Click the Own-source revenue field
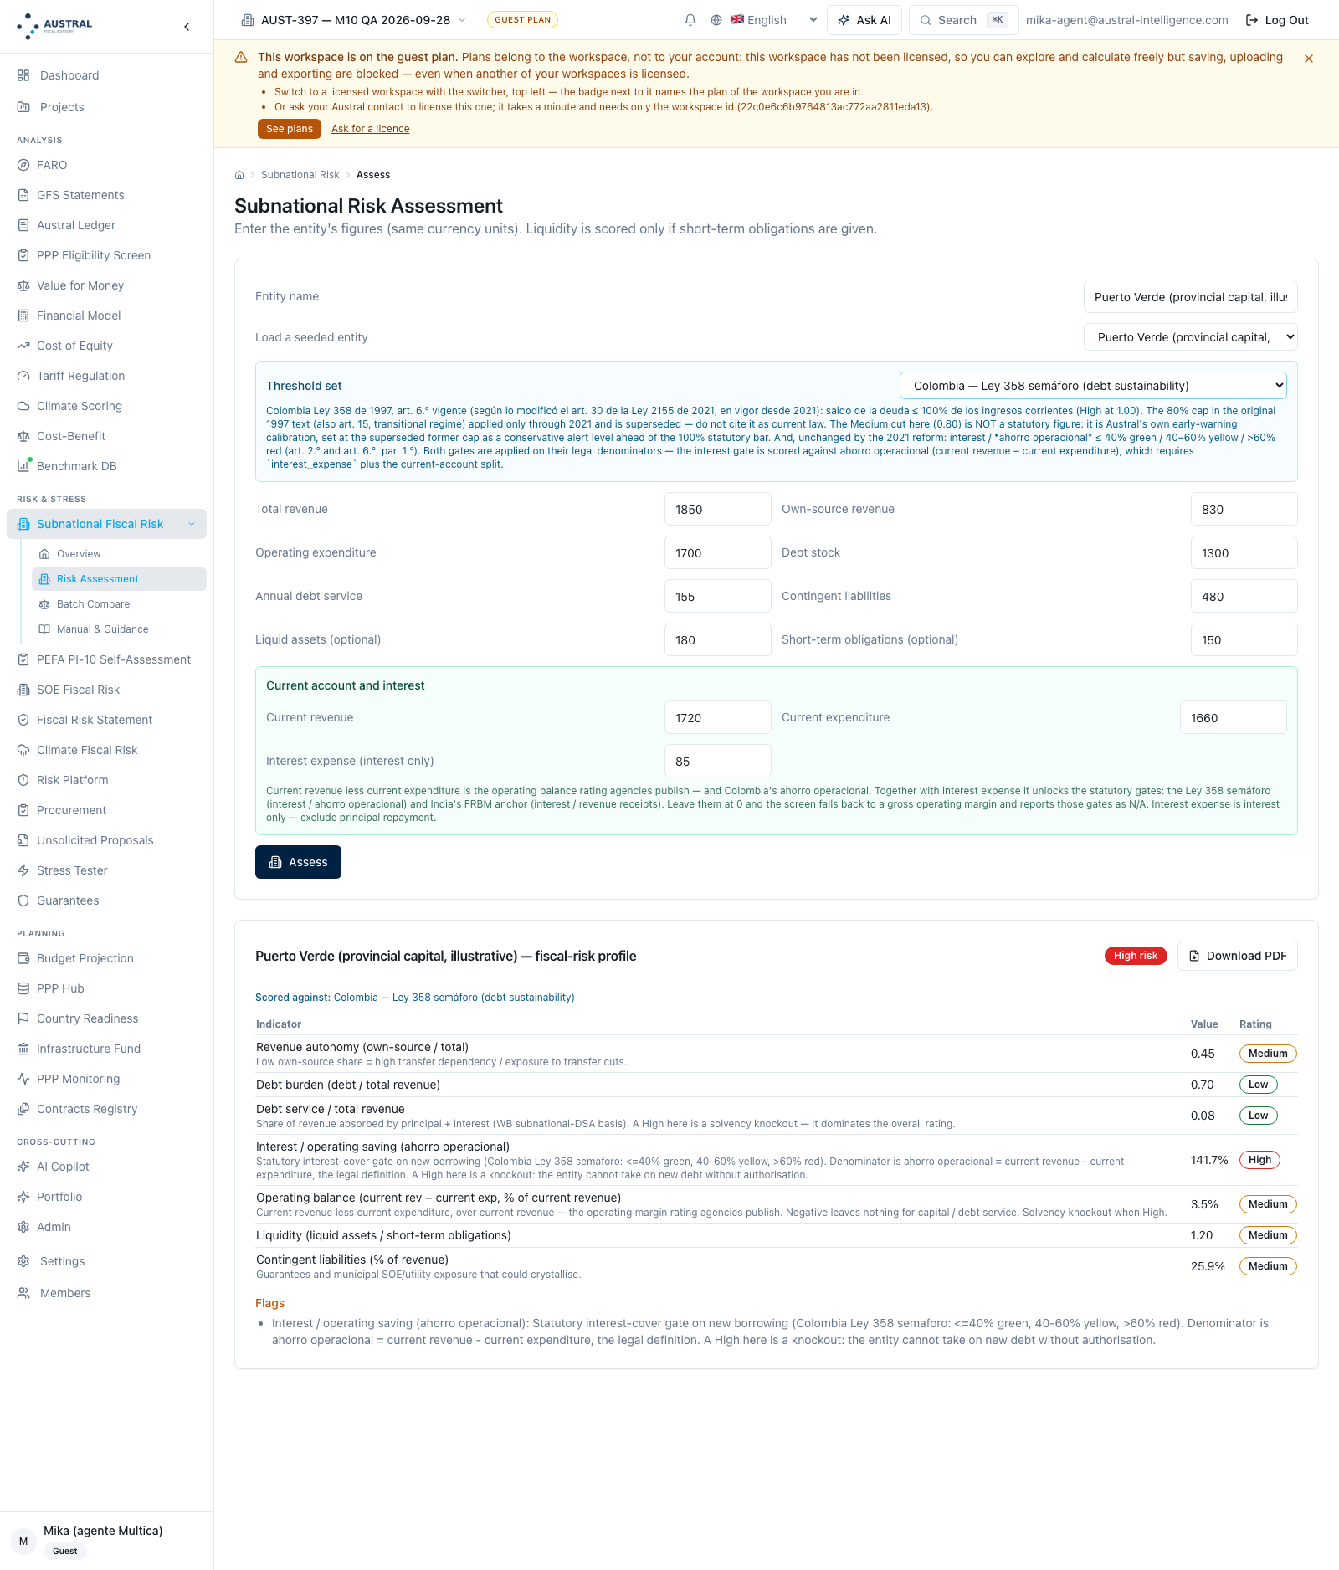The width and height of the screenshot is (1339, 1570). 1244,509
